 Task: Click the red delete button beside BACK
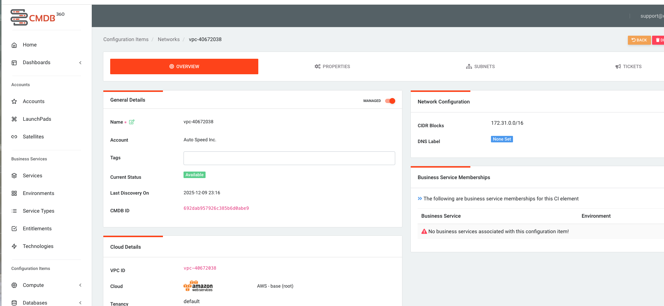tap(658, 40)
